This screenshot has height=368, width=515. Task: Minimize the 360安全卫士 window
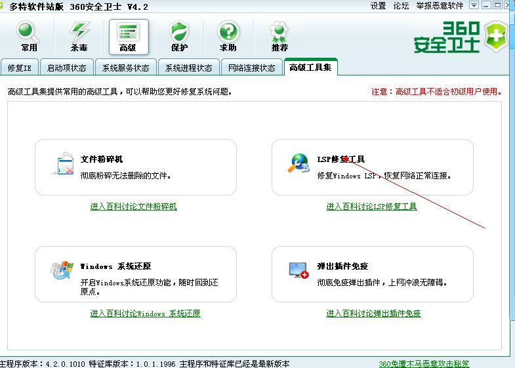click(485, 5)
